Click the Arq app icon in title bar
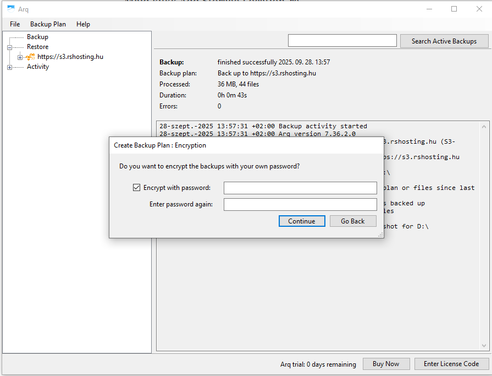492x376 pixels. [x=10, y=8]
